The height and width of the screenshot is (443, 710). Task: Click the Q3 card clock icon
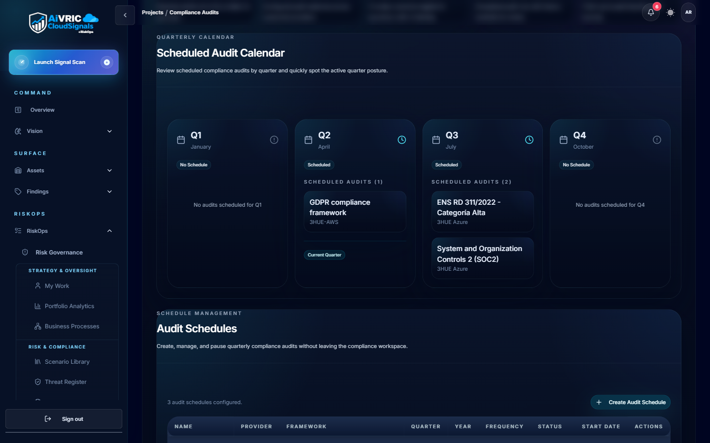coord(529,140)
